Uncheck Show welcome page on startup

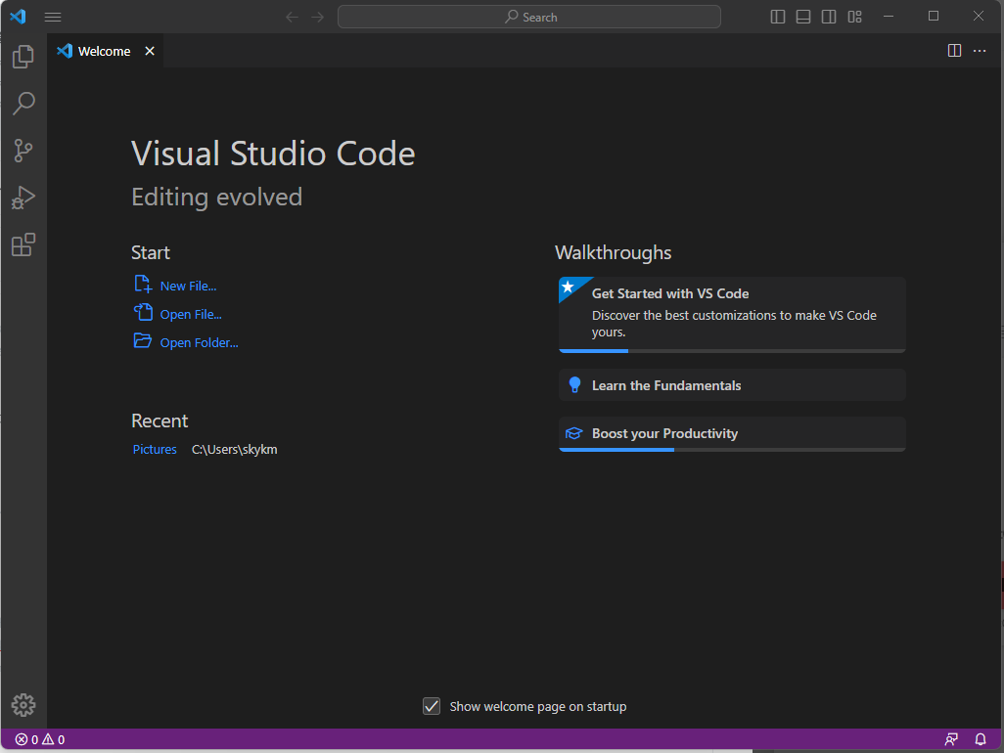(x=432, y=706)
